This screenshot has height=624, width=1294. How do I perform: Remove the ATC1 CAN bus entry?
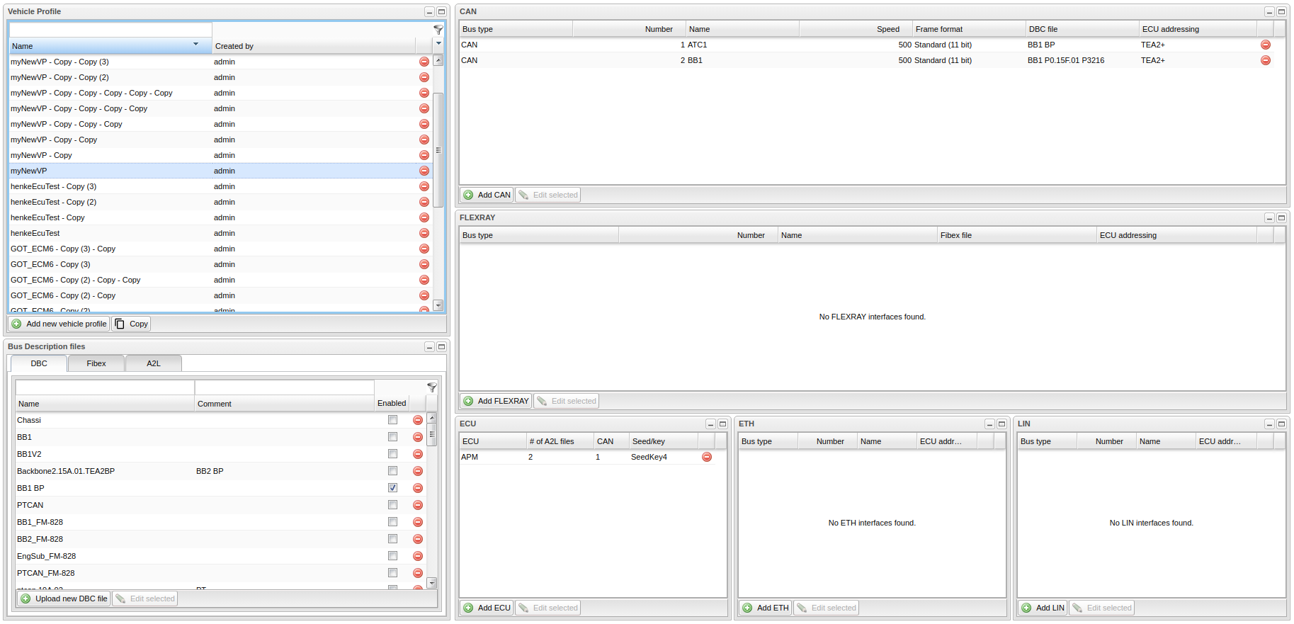[1265, 45]
